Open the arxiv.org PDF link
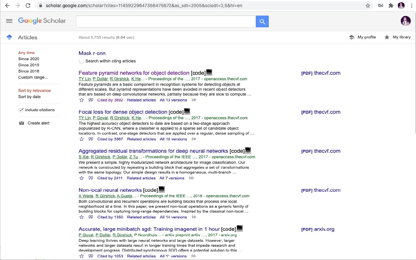Image resolution: width=416 pixels, height=260 pixels. [x=318, y=229]
